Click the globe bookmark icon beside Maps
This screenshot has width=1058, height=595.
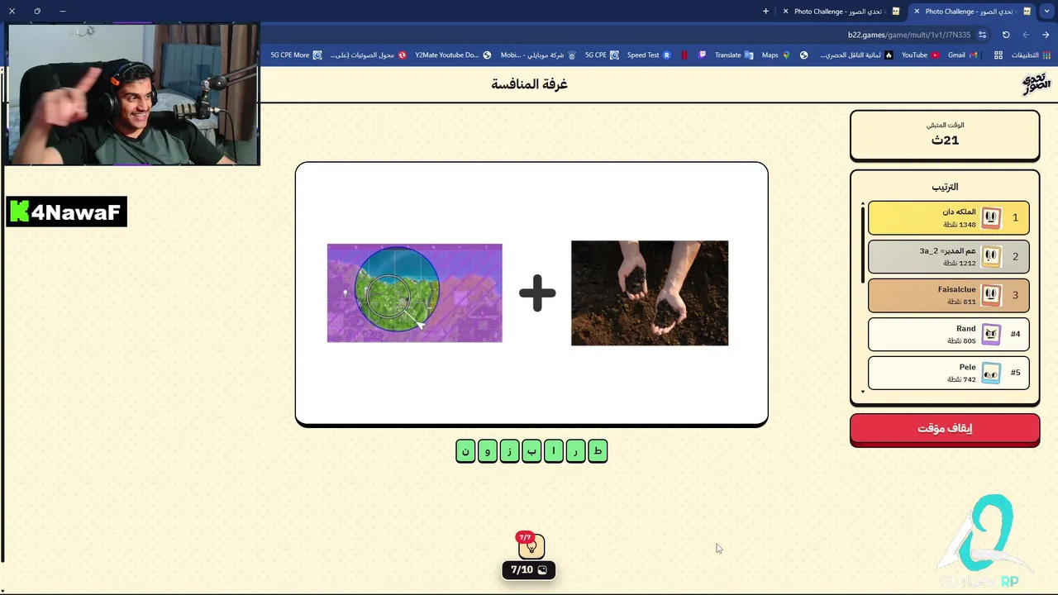click(803, 55)
